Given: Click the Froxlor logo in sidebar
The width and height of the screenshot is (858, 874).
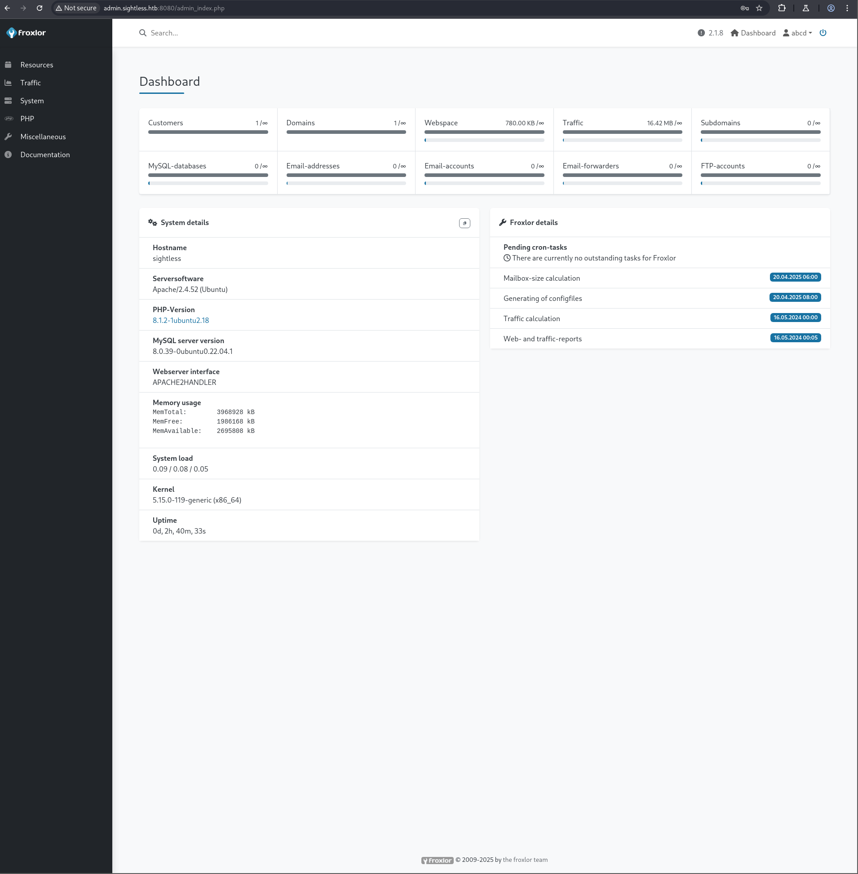Looking at the screenshot, I should 26,33.
